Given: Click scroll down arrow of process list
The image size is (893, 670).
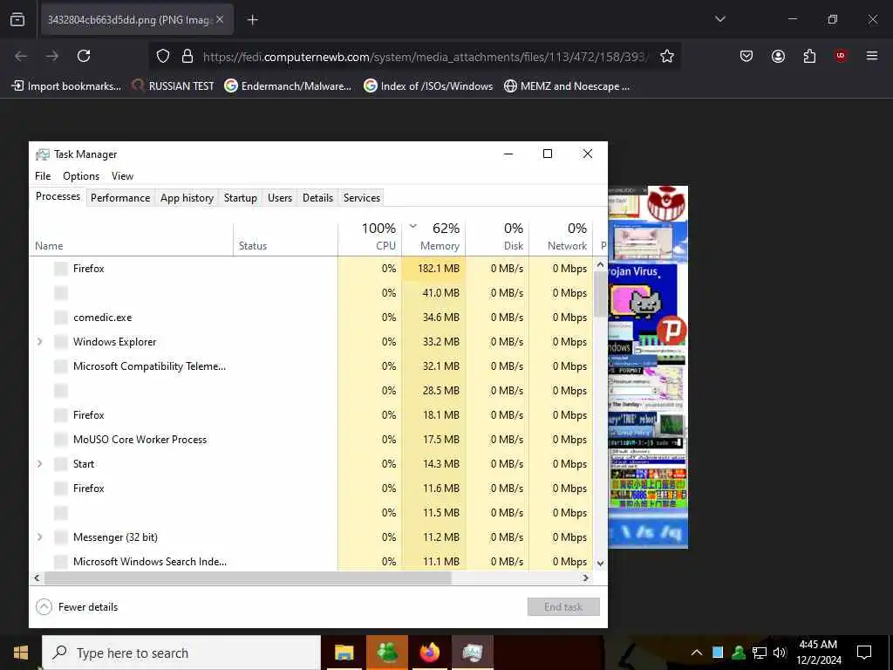Looking at the screenshot, I should tap(600, 563).
